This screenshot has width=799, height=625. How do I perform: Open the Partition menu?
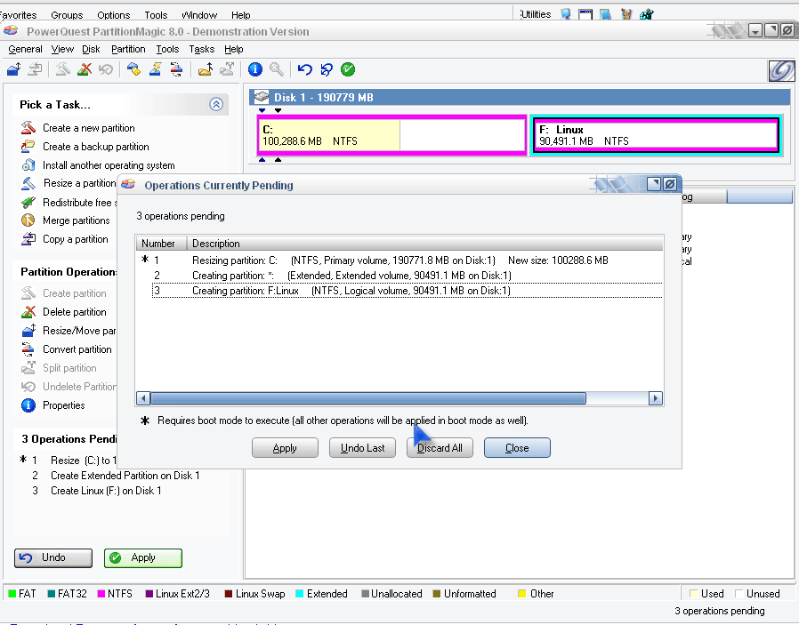(x=128, y=50)
